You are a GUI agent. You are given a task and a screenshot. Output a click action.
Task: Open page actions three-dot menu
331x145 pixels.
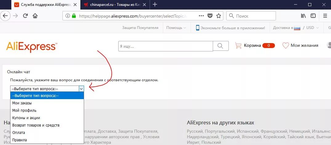201,16
